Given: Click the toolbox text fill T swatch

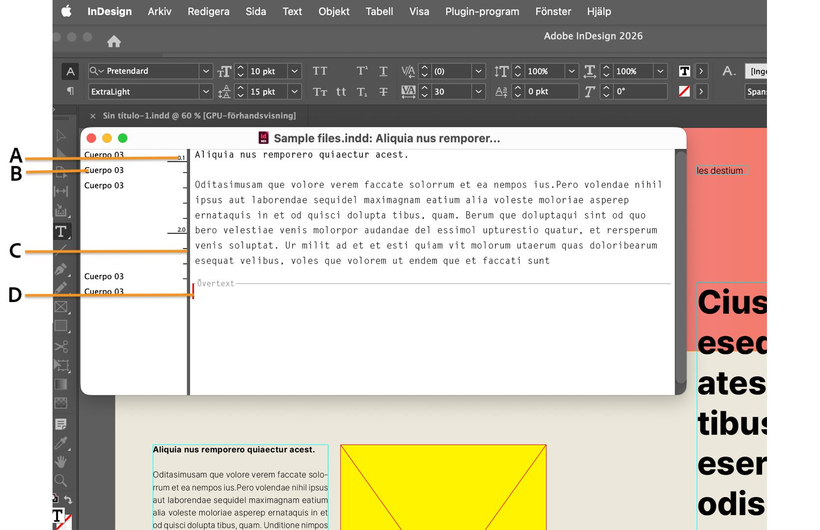Looking at the screenshot, I should coord(58,516).
